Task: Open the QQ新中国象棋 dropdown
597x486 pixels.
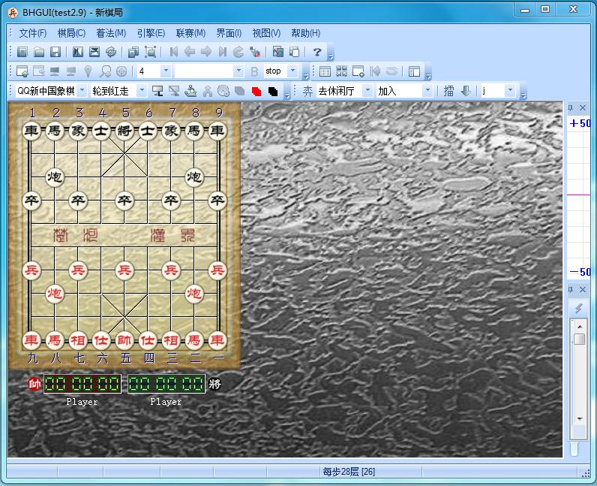Action: (81, 91)
